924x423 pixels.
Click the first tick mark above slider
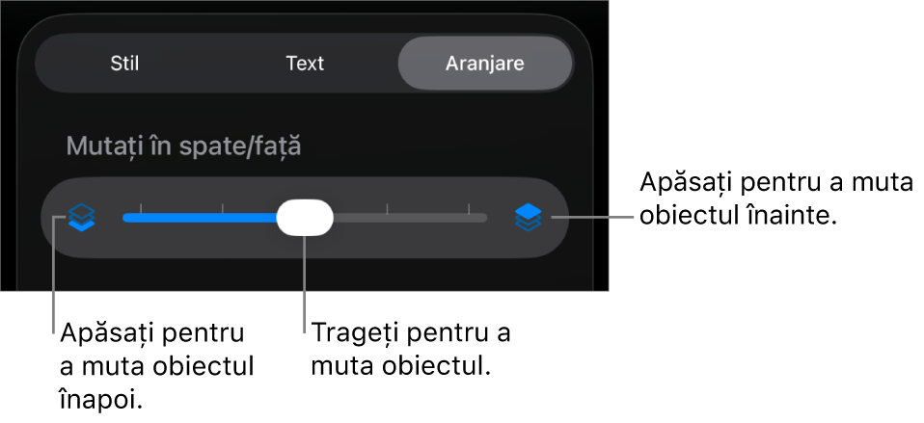[140, 208]
